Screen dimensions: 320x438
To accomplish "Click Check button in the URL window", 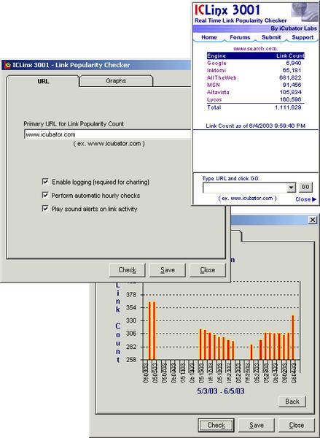I will click(x=128, y=270).
